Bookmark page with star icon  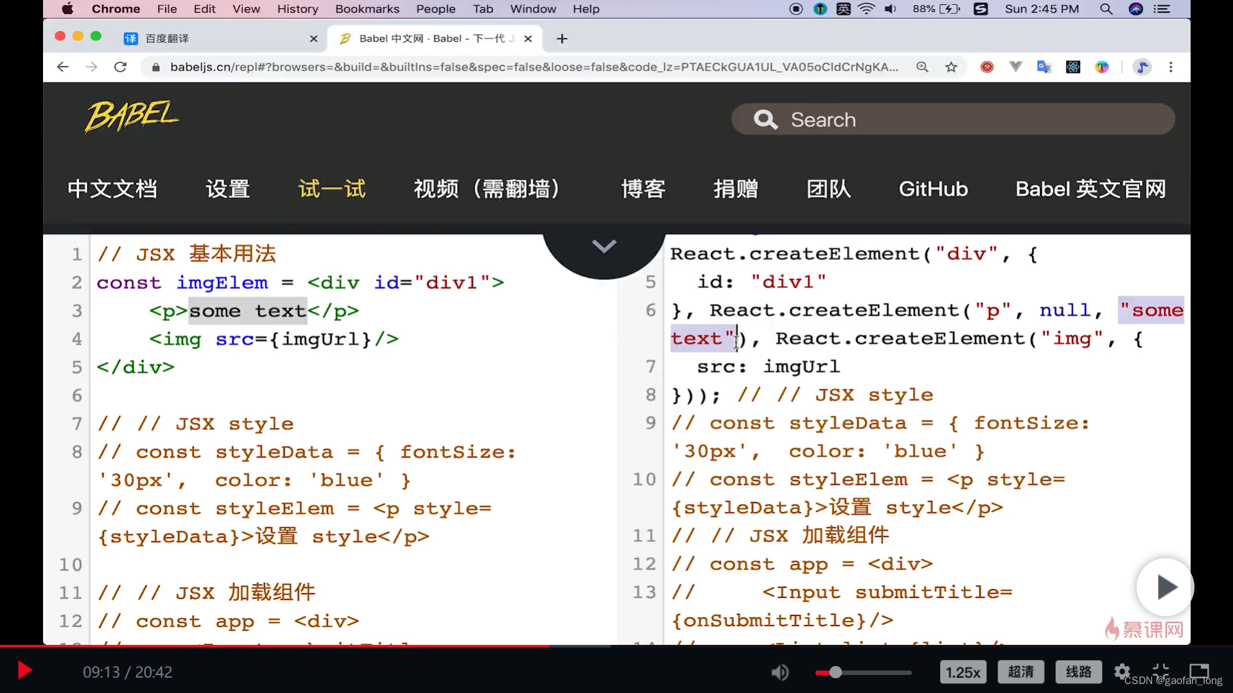coord(951,67)
